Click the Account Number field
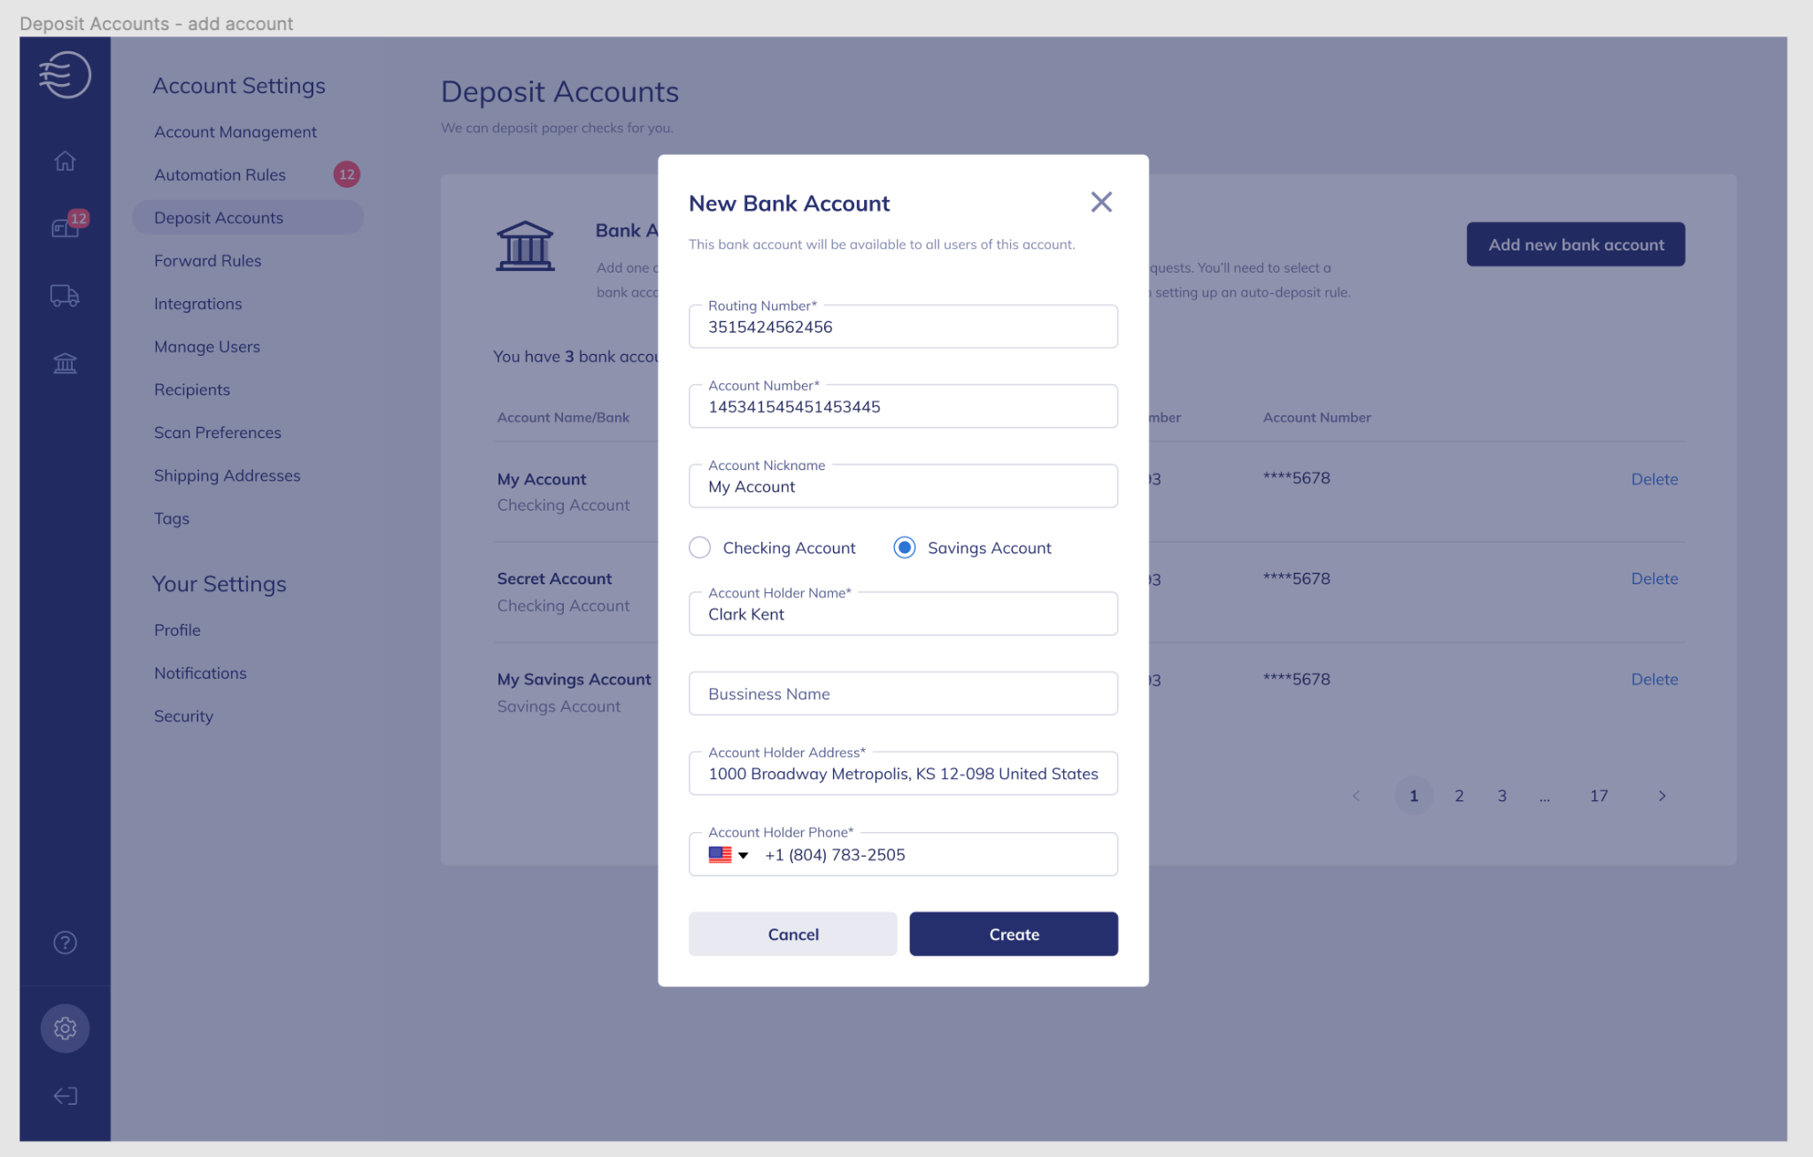Viewport: 1813px width, 1157px height. [x=903, y=406]
